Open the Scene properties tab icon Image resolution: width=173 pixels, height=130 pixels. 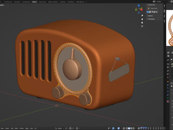click(168, 74)
